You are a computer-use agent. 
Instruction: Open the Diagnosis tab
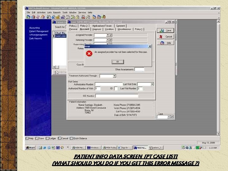pos(97,29)
